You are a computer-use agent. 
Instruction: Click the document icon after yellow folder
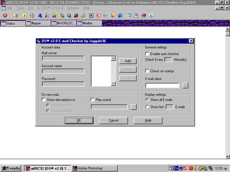tap(32, 16)
